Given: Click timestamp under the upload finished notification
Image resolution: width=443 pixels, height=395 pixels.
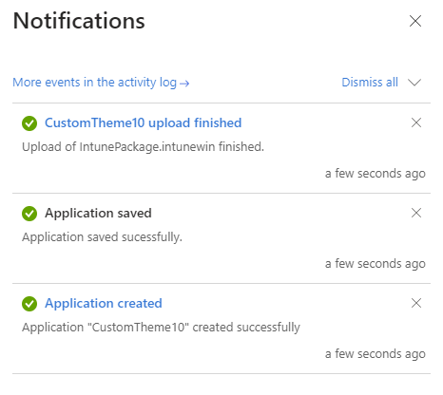Looking at the screenshot, I should (376, 174).
